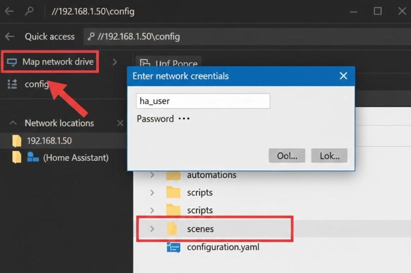Click the Password field dots

click(x=184, y=119)
